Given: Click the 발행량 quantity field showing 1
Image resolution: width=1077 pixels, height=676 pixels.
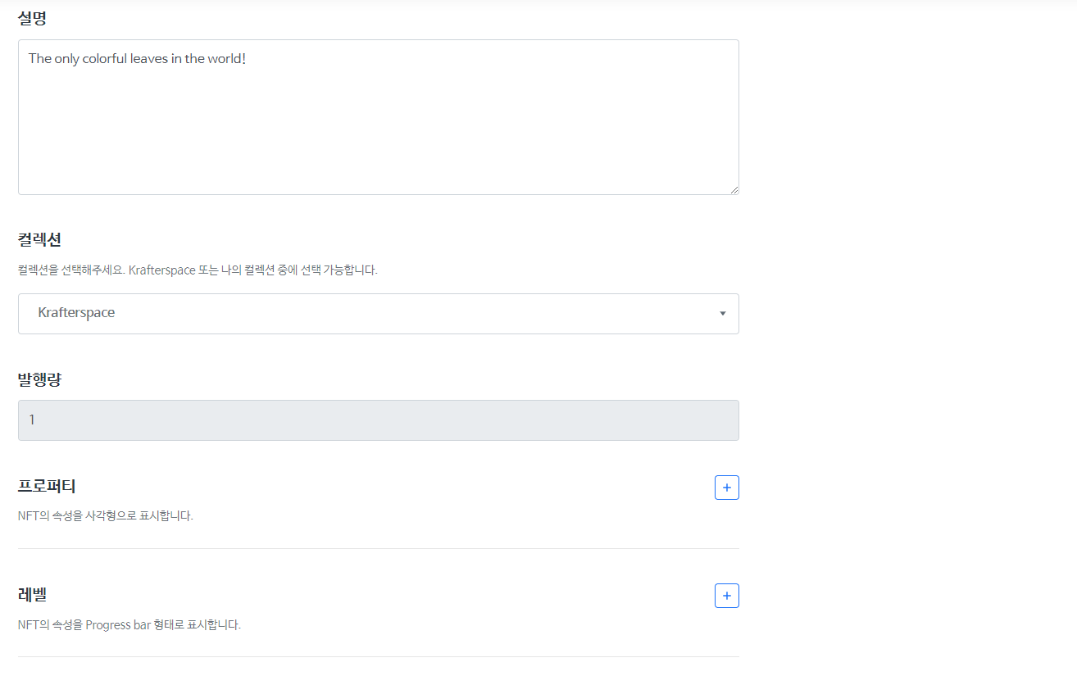Looking at the screenshot, I should point(378,420).
